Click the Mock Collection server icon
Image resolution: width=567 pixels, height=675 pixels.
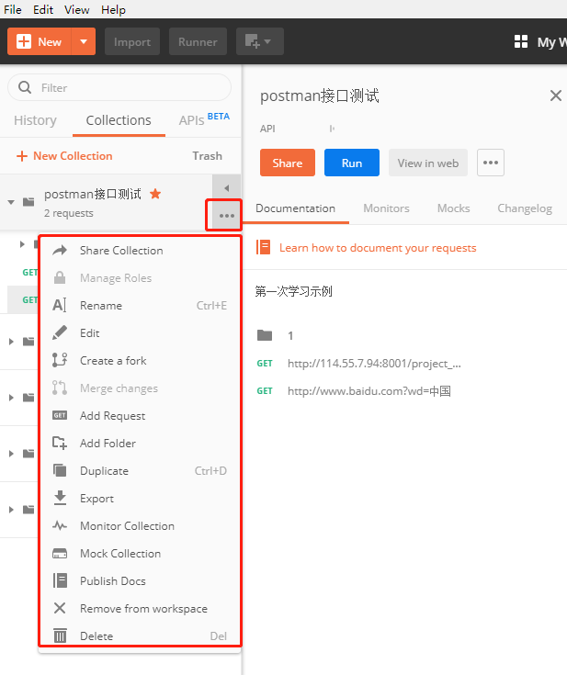coord(60,553)
